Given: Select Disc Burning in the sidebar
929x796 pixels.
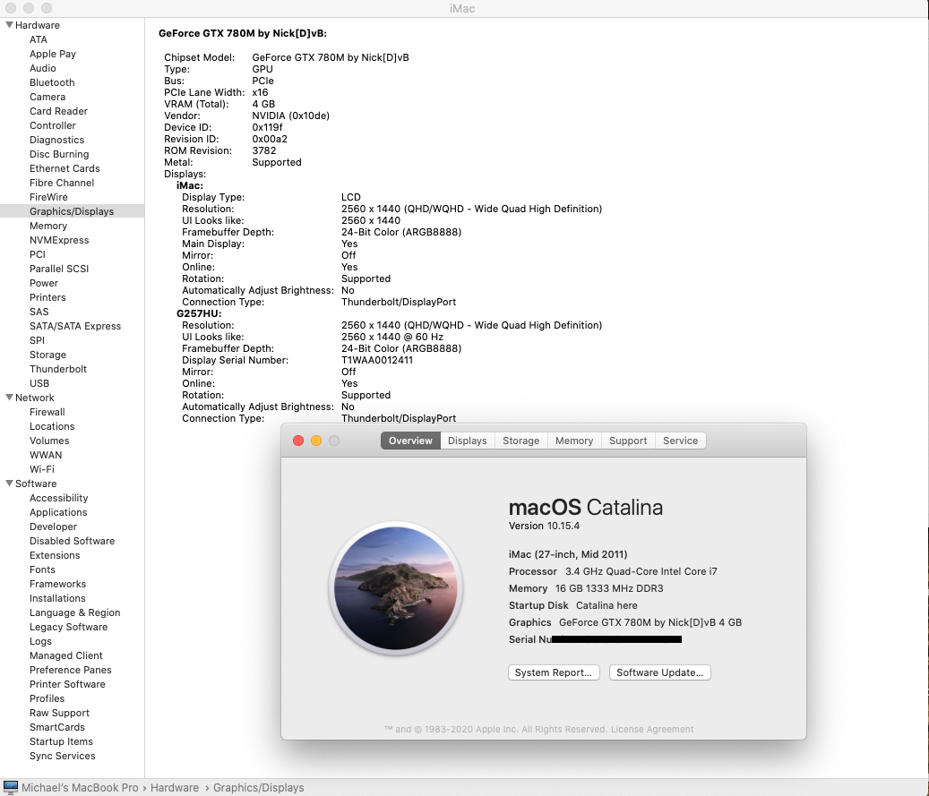Looking at the screenshot, I should 59,154.
